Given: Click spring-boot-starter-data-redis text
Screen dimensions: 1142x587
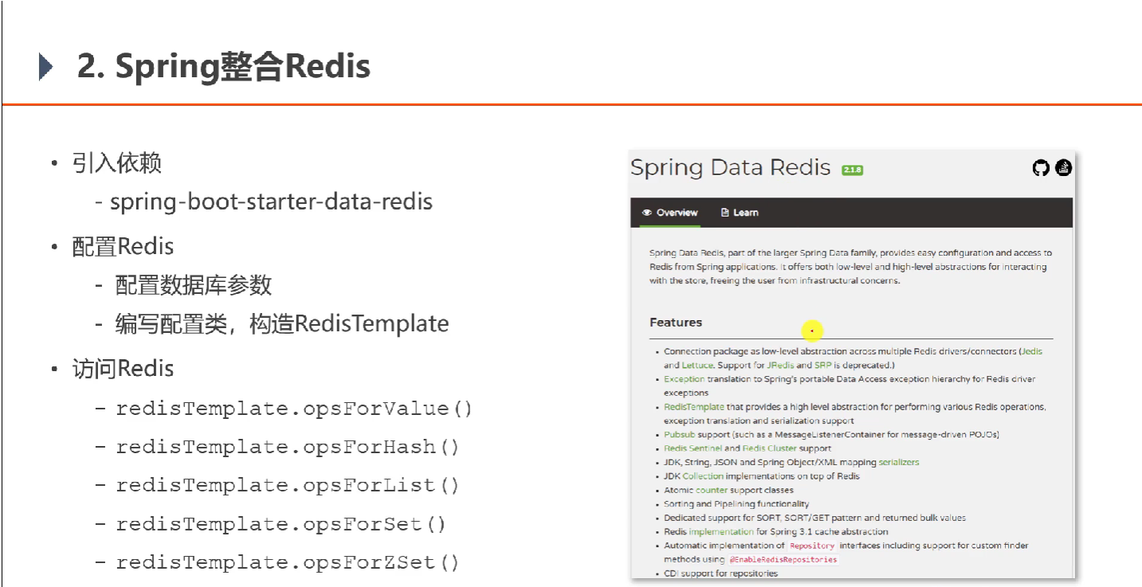Looking at the screenshot, I should coord(271,202).
